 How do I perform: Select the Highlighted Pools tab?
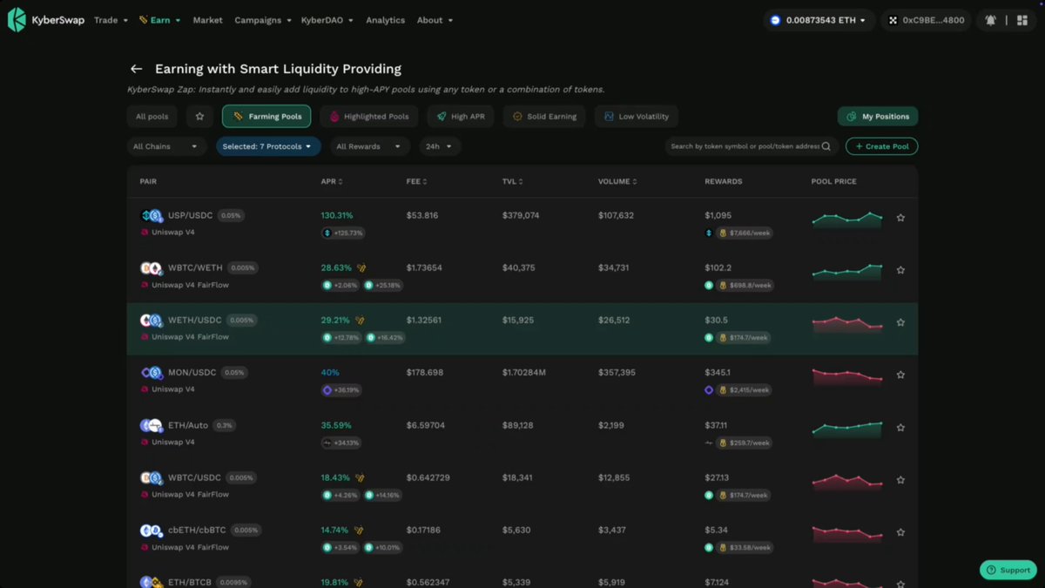pyautogui.click(x=369, y=116)
